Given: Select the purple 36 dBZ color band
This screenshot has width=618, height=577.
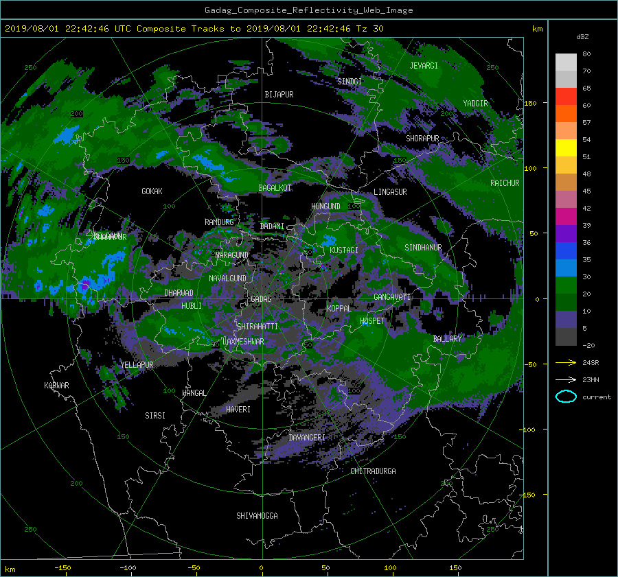Looking at the screenshot, I should [566, 234].
